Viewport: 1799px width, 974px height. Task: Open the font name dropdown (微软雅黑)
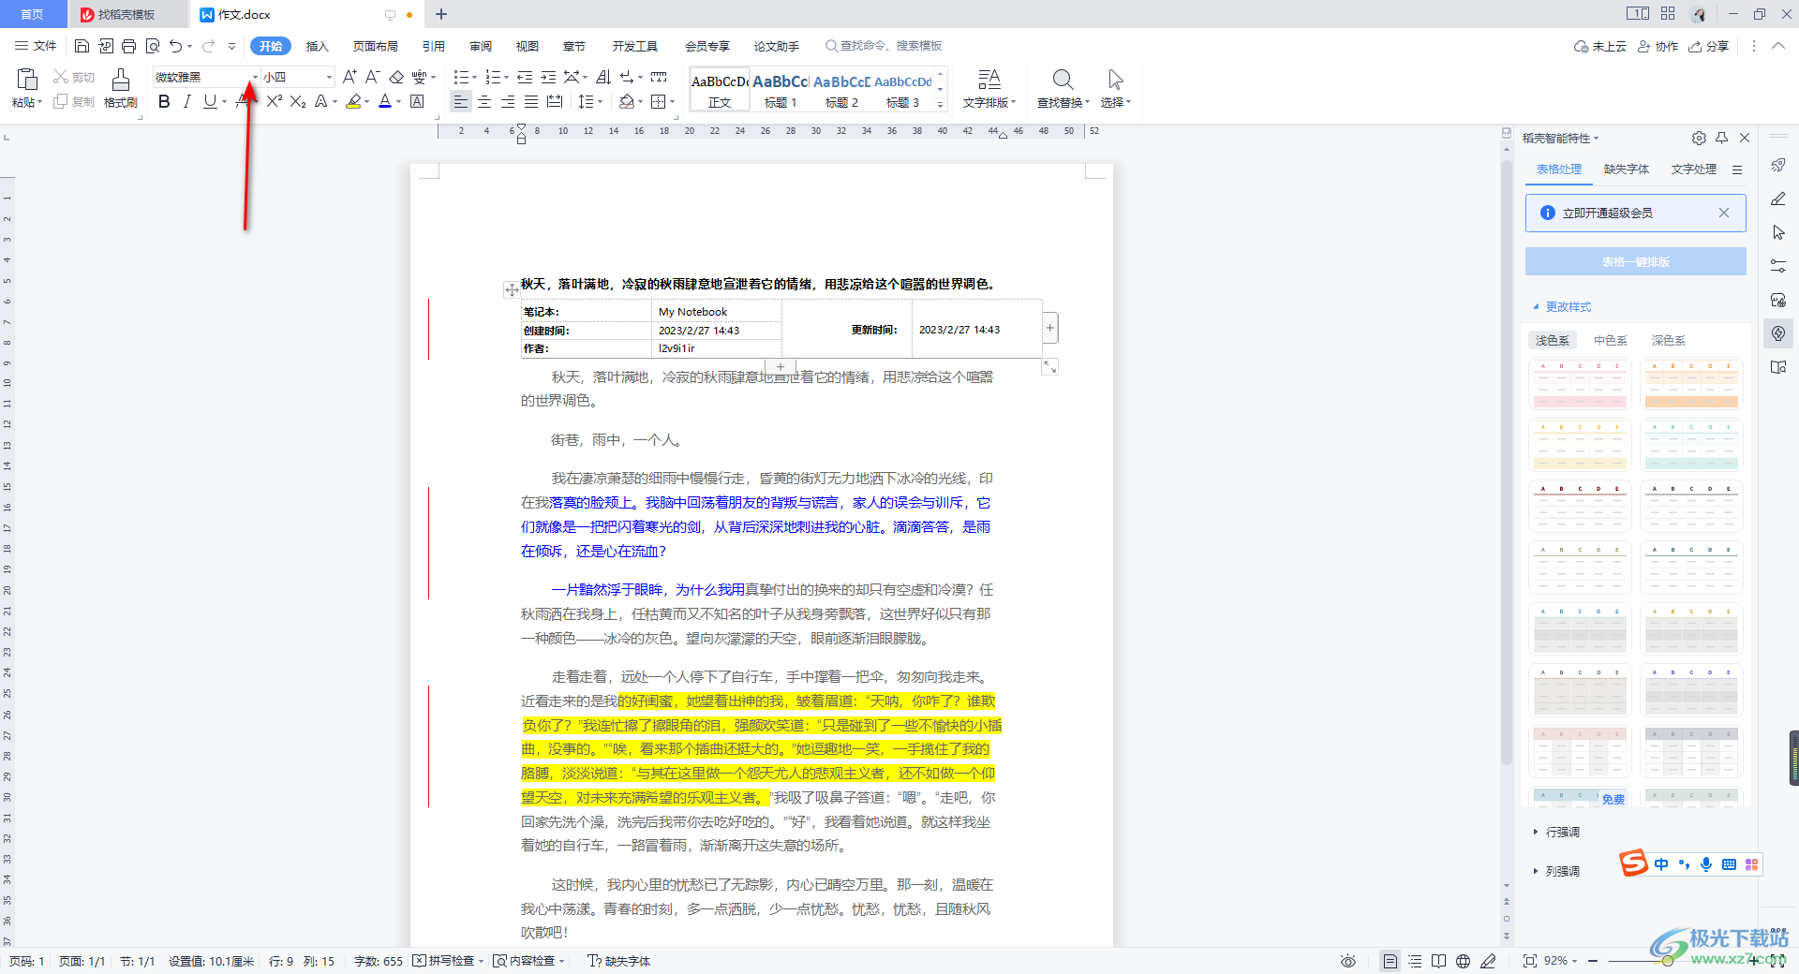pyautogui.click(x=255, y=77)
